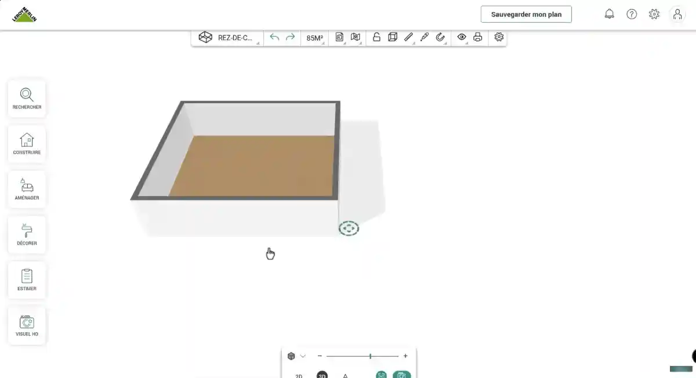Select the eyedropper picker tool
This screenshot has width=696, height=378.
click(424, 37)
